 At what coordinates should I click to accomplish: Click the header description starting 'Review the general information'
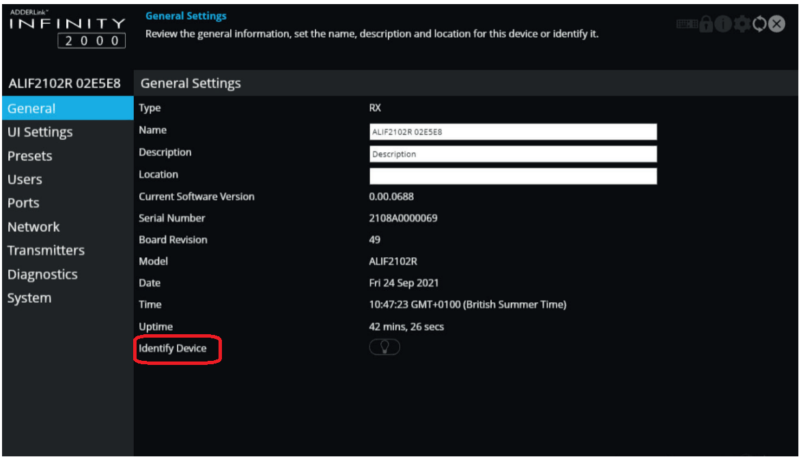pyautogui.click(x=372, y=34)
